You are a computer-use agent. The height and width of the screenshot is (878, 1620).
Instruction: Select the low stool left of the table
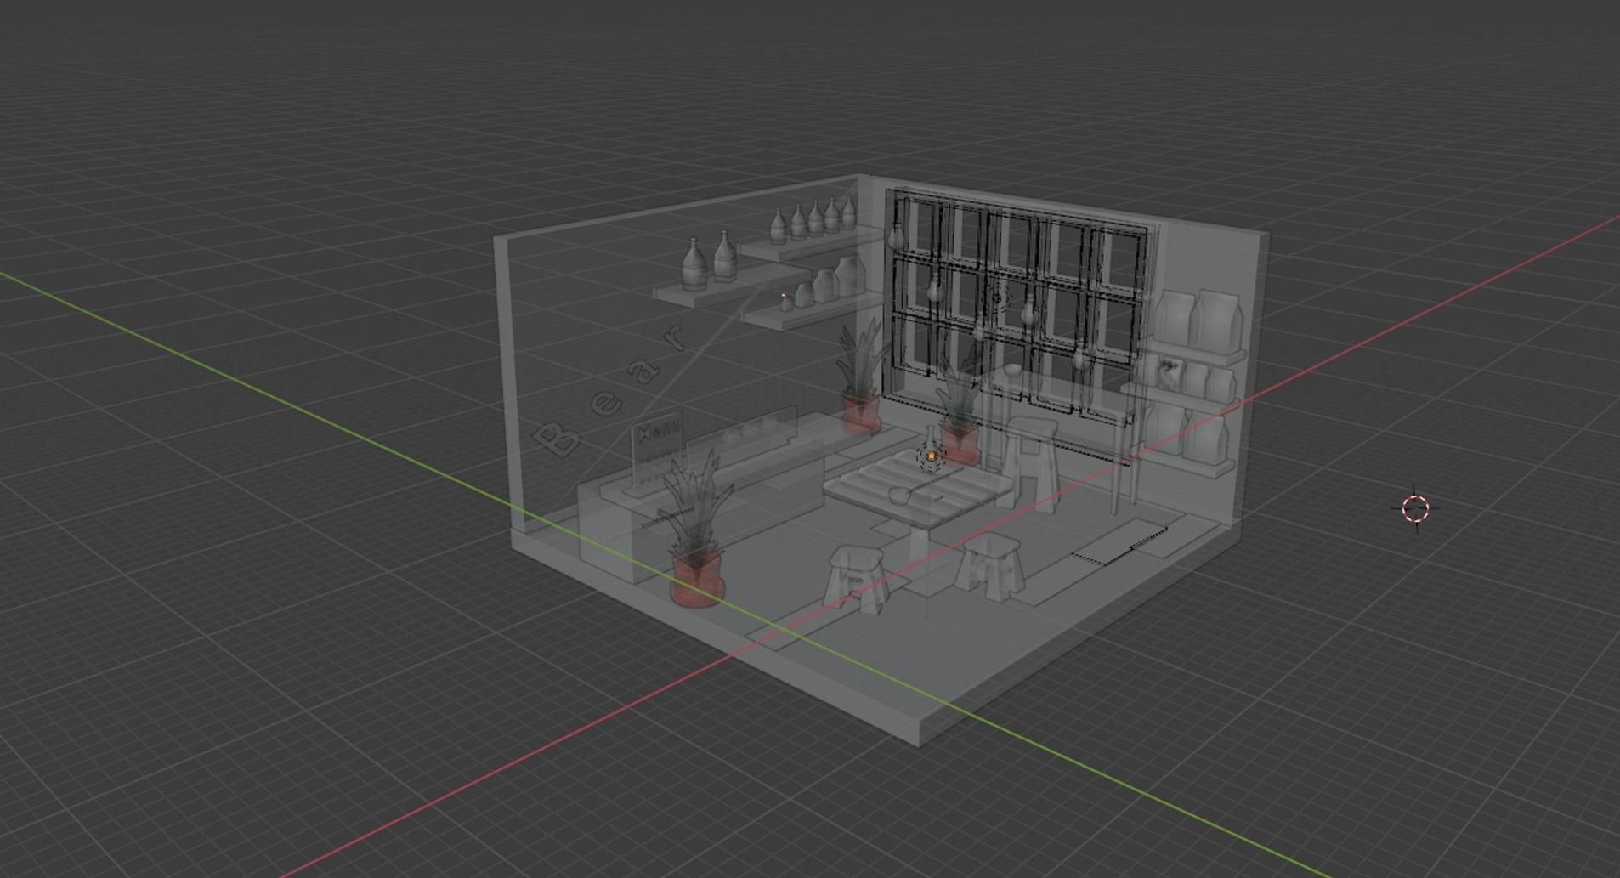[x=856, y=579]
